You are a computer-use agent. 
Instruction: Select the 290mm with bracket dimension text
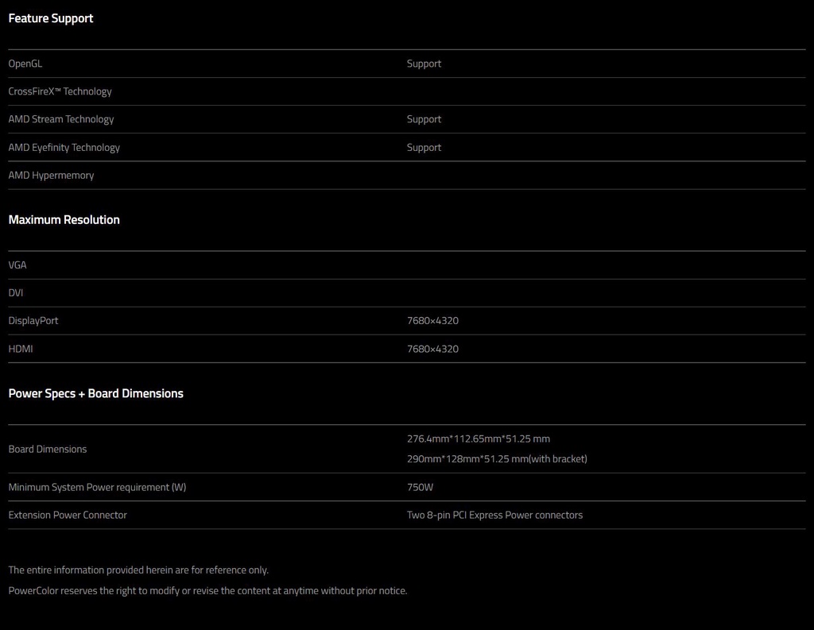(x=497, y=458)
